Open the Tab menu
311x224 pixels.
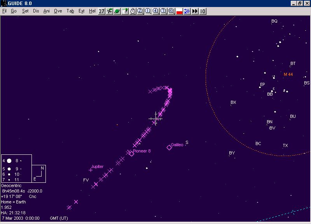[x=70, y=11]
